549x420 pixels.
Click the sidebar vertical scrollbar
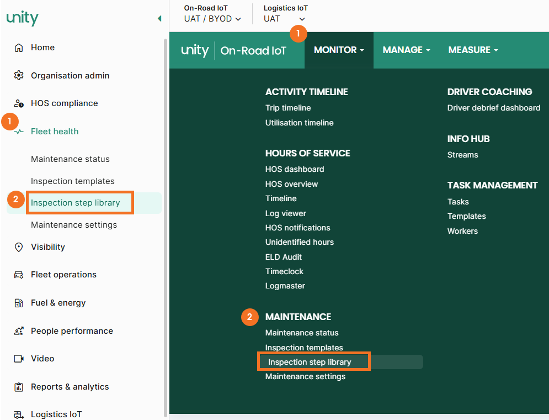[165, 221]
